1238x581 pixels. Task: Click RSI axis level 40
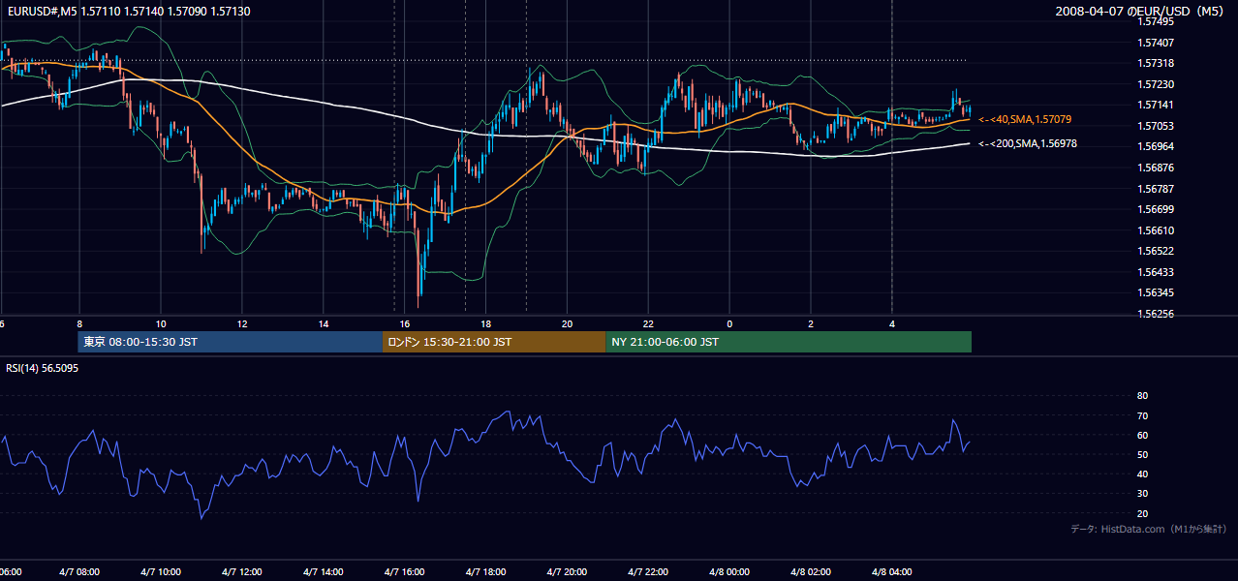point(1142,474)
